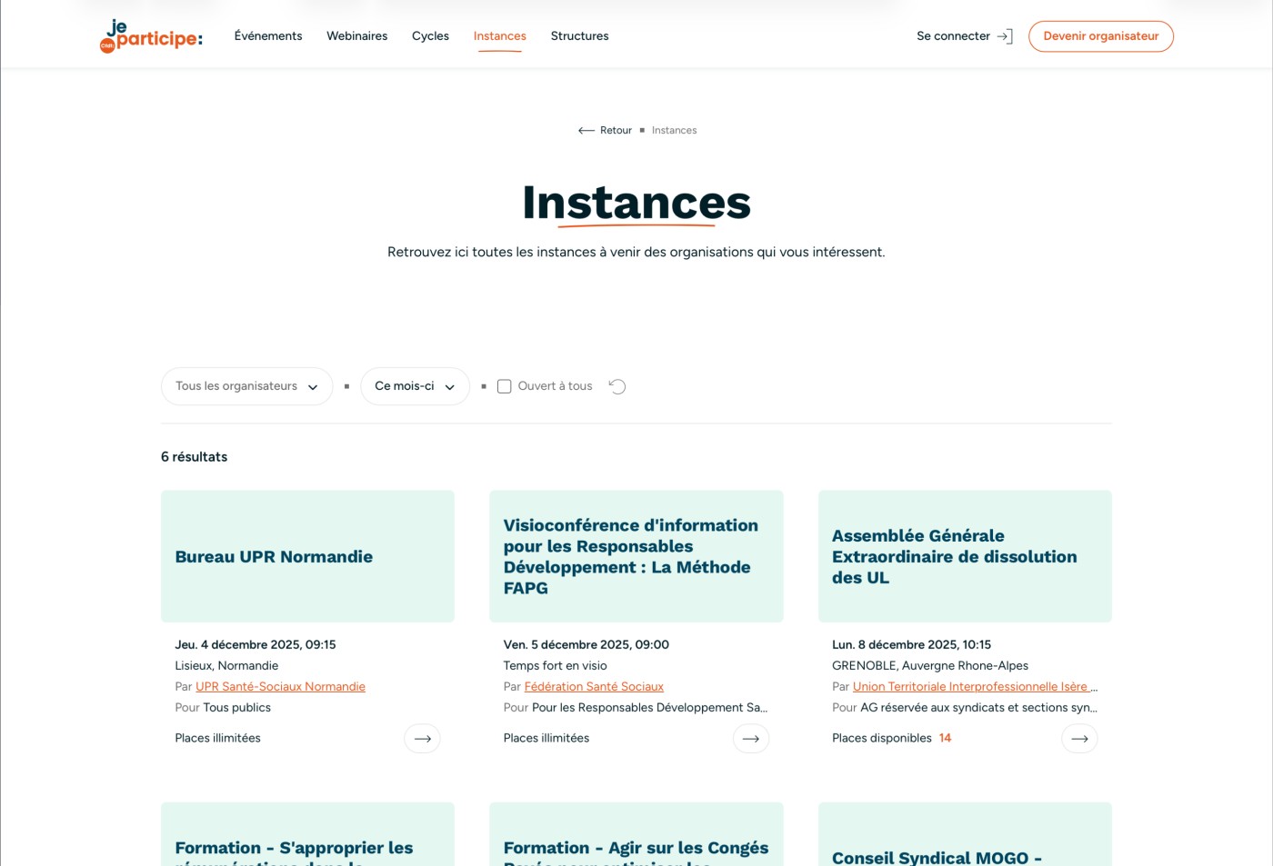Select the Bureau UPR Normandie card title

point(274,557)
